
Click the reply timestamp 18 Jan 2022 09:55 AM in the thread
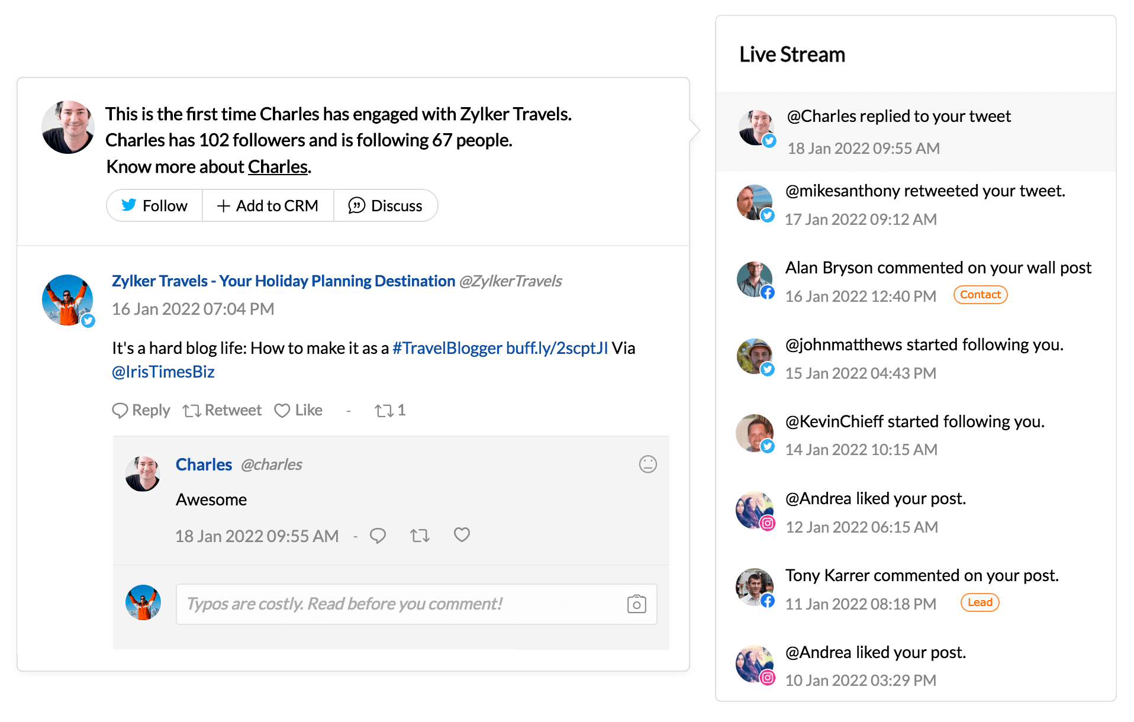257,536
